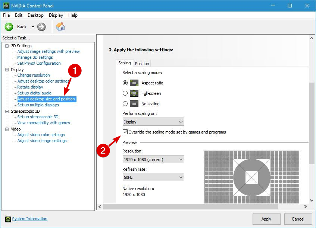The width and height of the screenshot is (316, 228).
Task: Click the 3D Settings category label
Action: pyautogui.click(x=21, y=46)
